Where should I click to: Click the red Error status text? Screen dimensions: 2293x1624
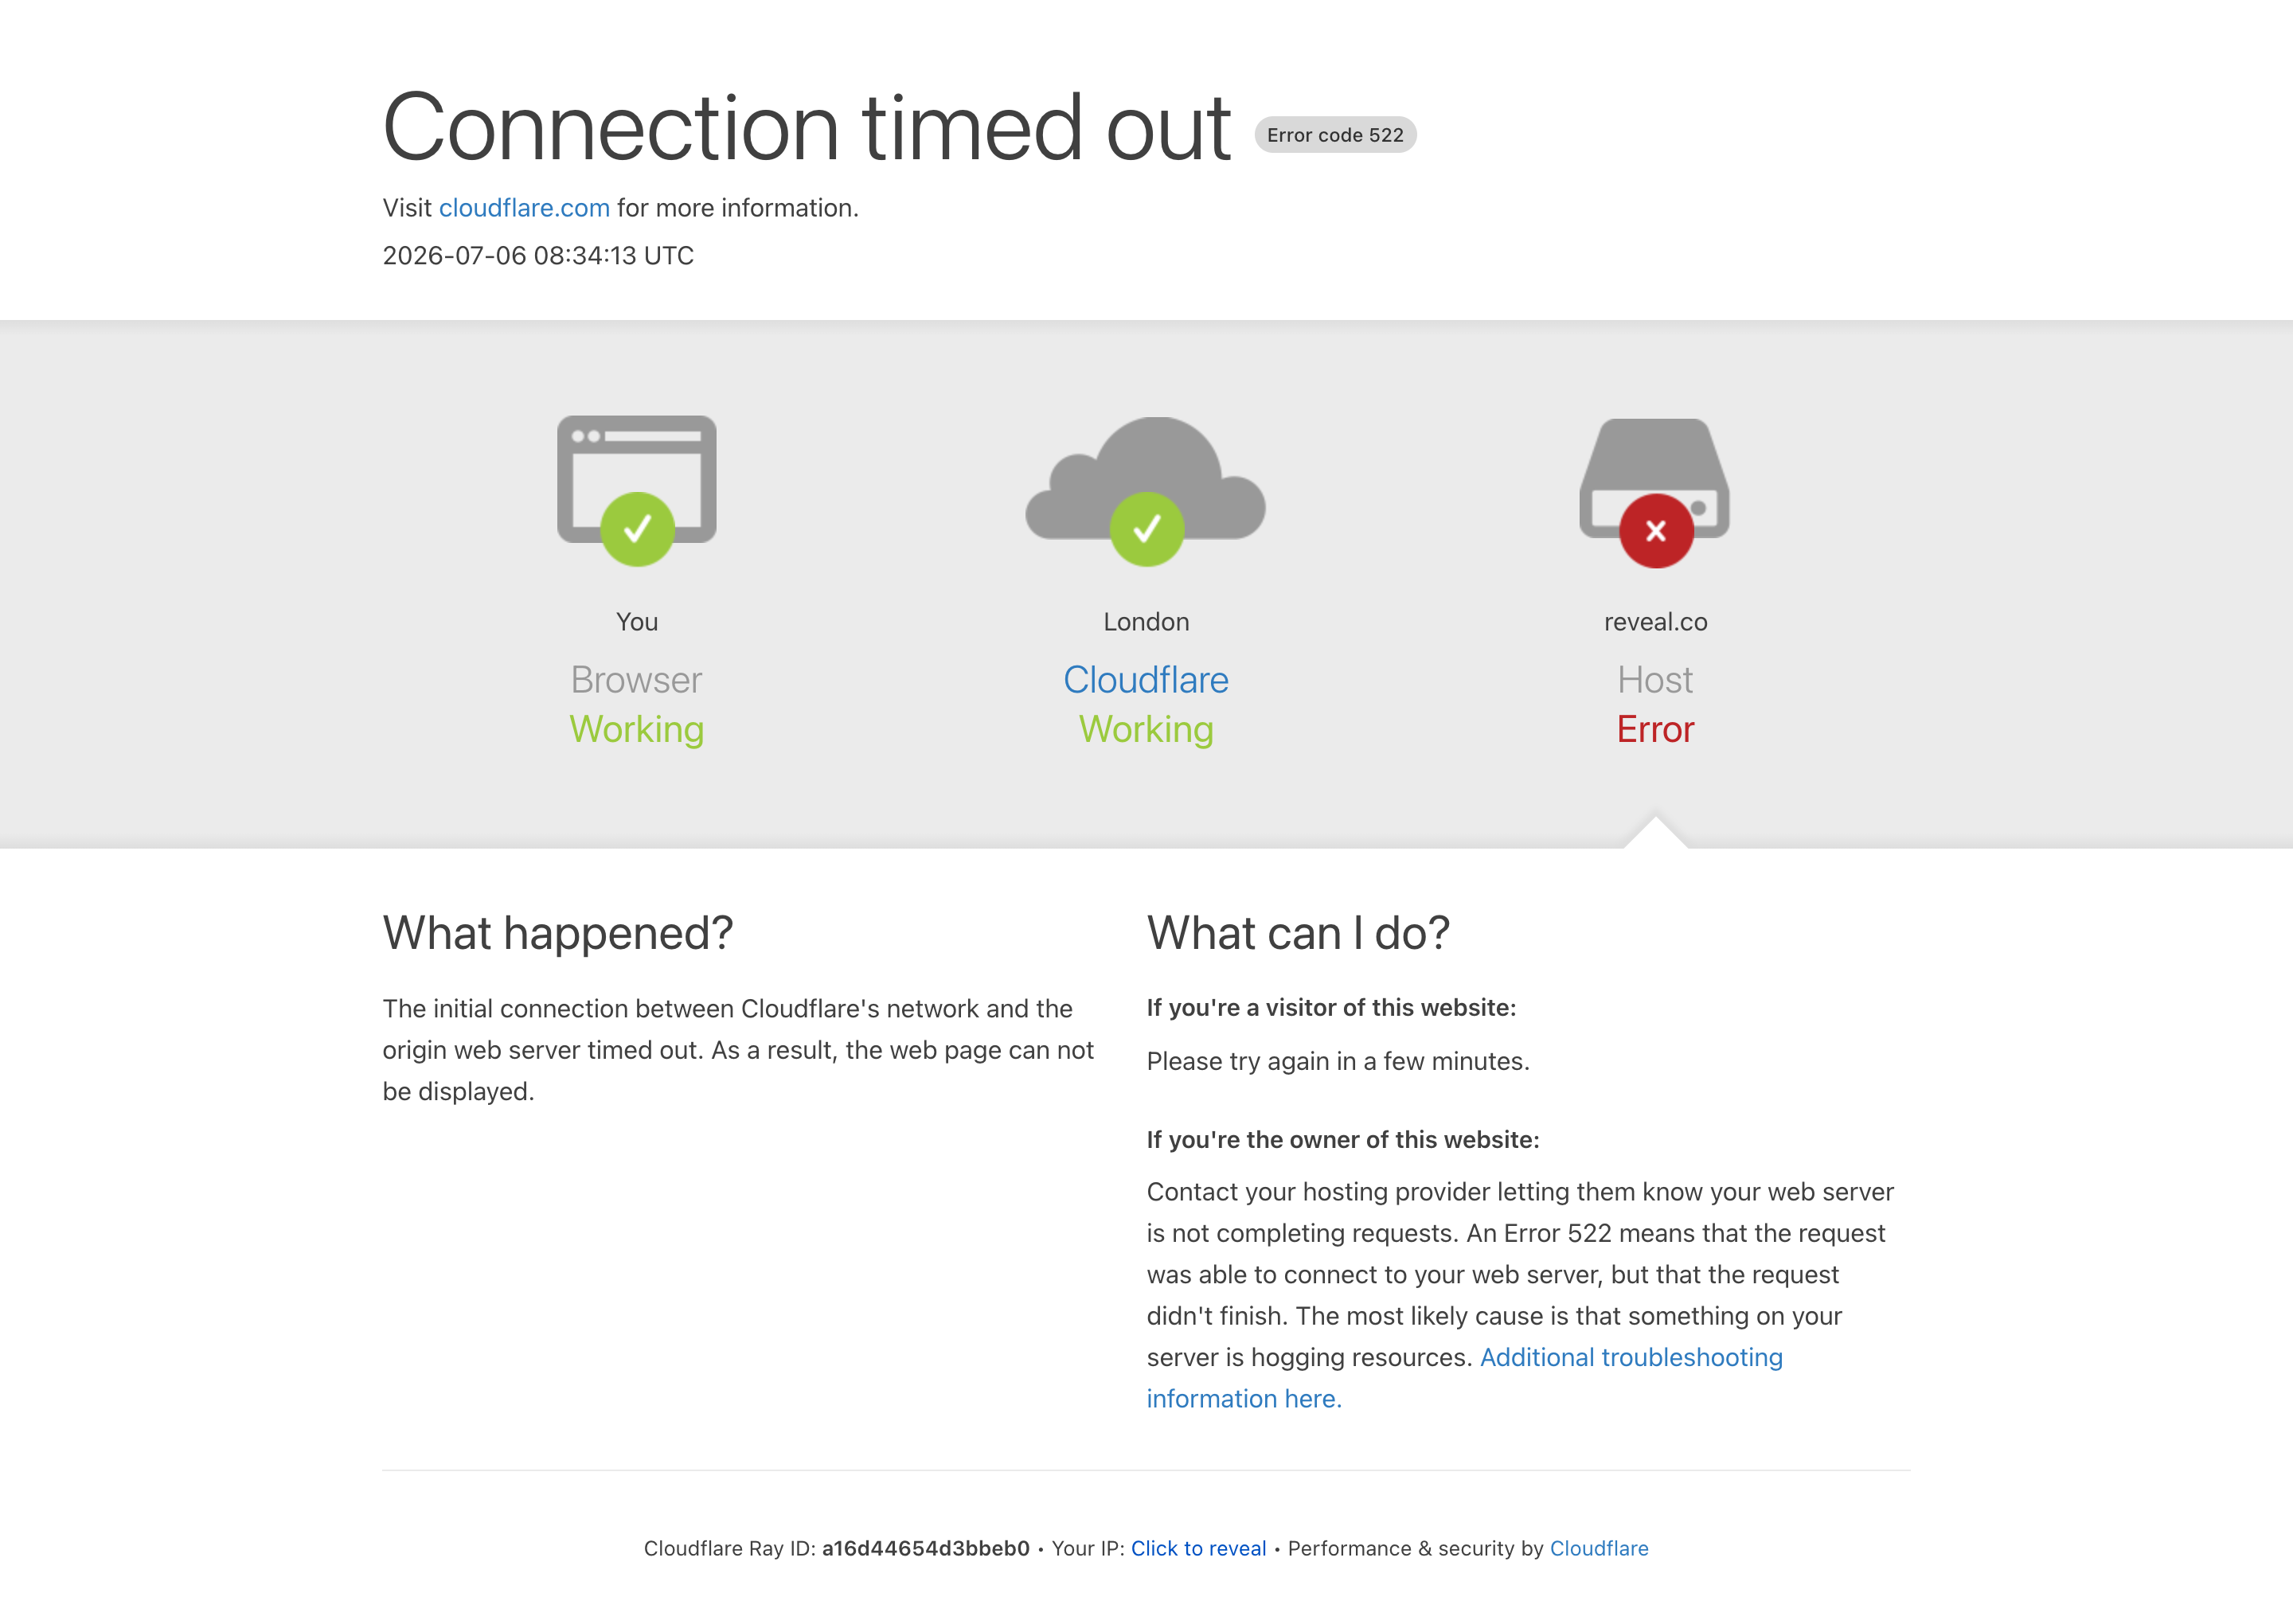coord(1655,729)
